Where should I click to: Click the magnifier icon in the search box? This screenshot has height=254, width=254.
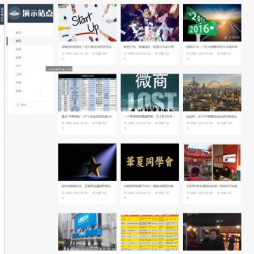(18, 105)
